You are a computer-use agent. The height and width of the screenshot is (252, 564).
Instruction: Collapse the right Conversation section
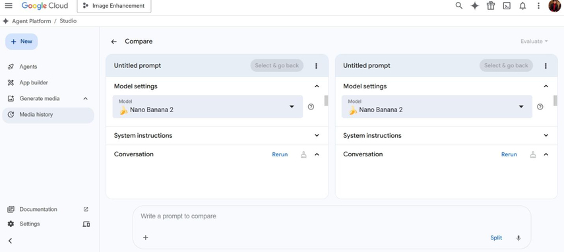[x=546, y=154]
